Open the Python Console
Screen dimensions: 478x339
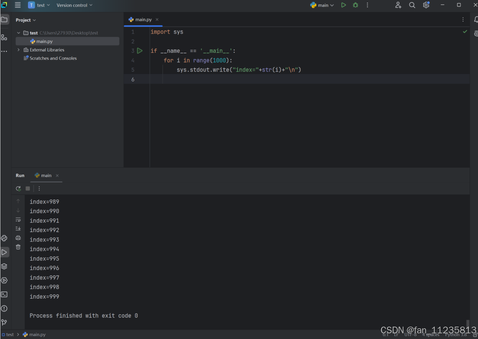point(4,238)
